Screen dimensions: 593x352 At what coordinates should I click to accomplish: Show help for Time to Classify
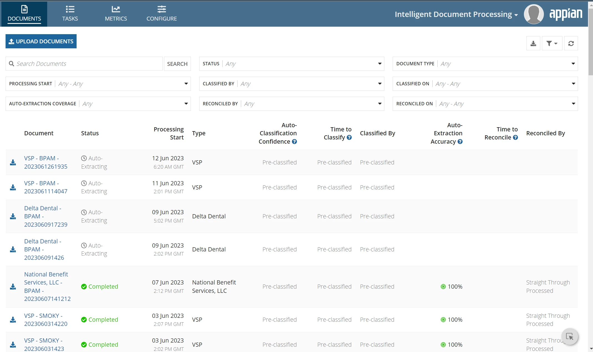349,138
